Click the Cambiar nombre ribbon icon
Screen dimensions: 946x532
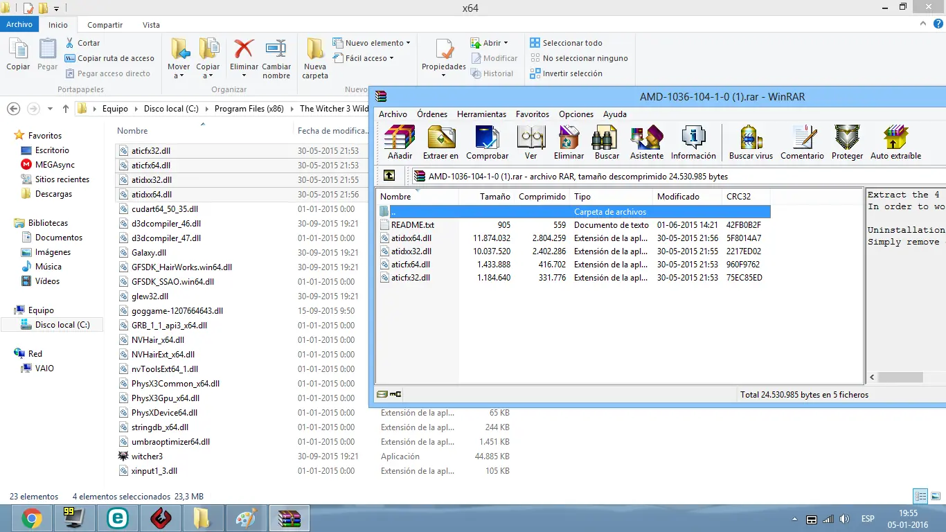(x=276, y=49)
